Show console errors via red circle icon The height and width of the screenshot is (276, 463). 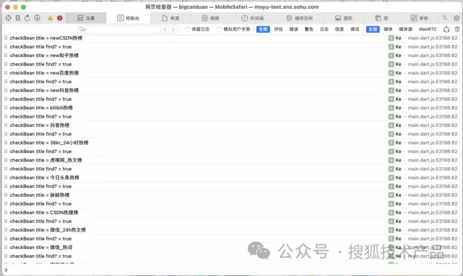(60, 18)
